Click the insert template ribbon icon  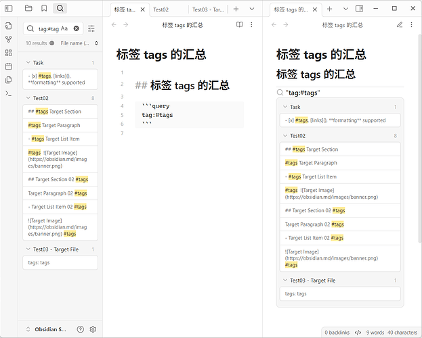click(x=9, y=80)
